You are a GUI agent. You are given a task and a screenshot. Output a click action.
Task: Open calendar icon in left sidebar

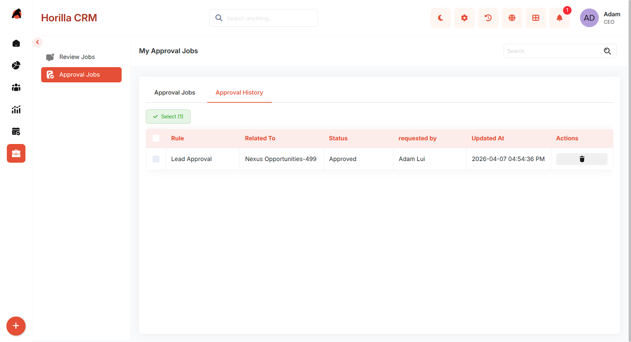16,131
